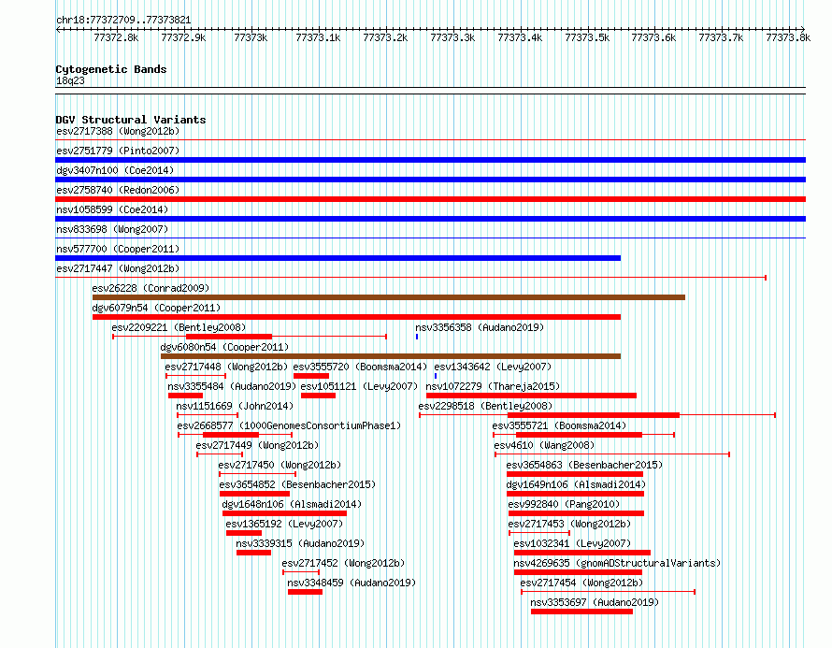The width and height of the screenshot is (832, 648).
Task: Click the esv2717452 (Wong2012b) label
Action: tap(343, 563)
